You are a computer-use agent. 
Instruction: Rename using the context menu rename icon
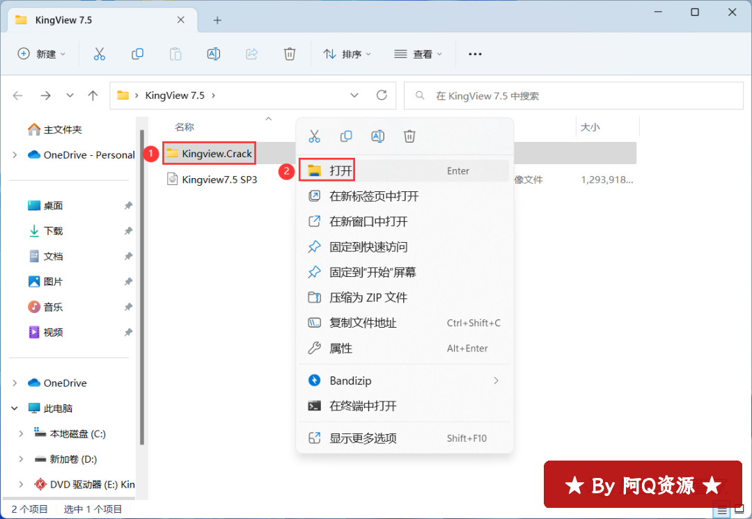[x=378, y=136]
